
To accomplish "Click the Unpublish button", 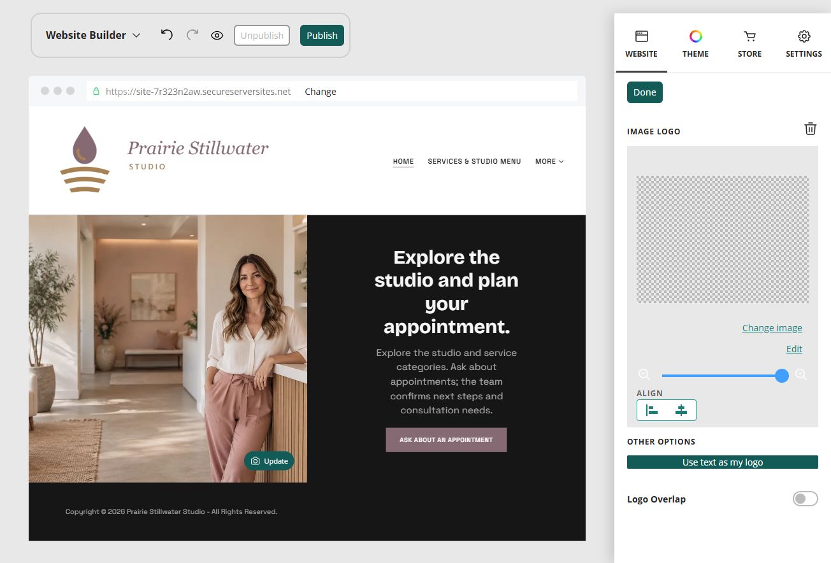I will tap(262, 36).
